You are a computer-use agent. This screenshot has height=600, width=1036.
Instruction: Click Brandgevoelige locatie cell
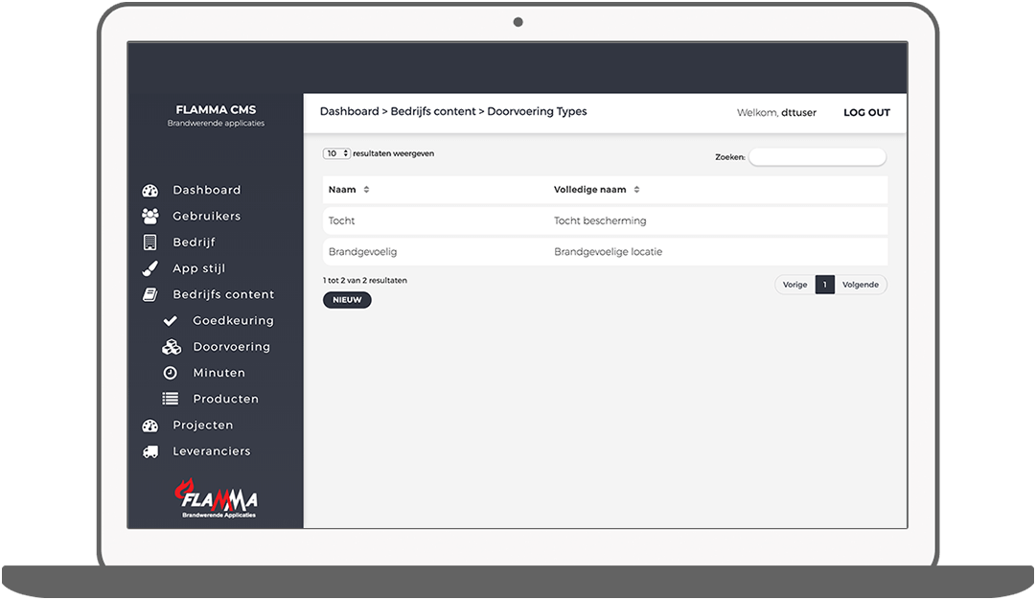point(608,252)
